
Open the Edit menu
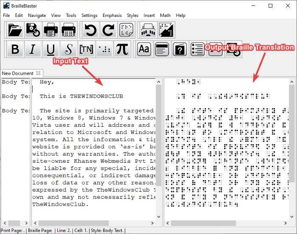click(x=19, y=15)
